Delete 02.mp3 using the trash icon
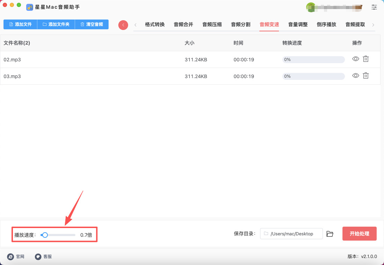Image resolution: width=384 pixels, height=265 pixels. 365,59
